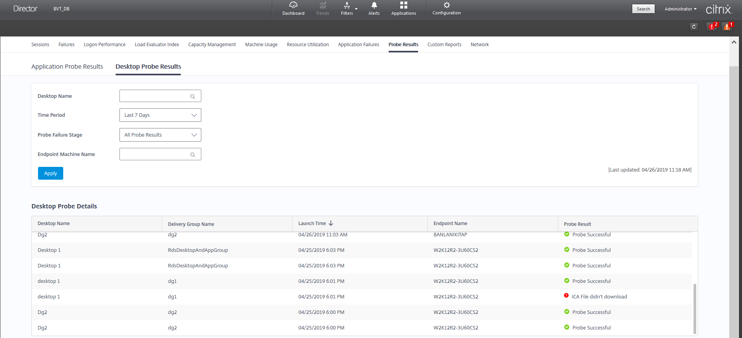Open the Applications grid icon
742x338 pixels.
point(403,5)
